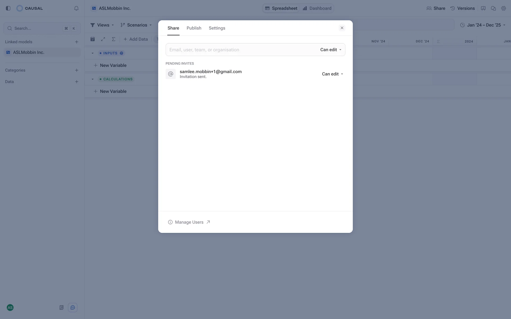Click the expand arrows icon in toolbar
511x319 pixels.
point(103,39)
